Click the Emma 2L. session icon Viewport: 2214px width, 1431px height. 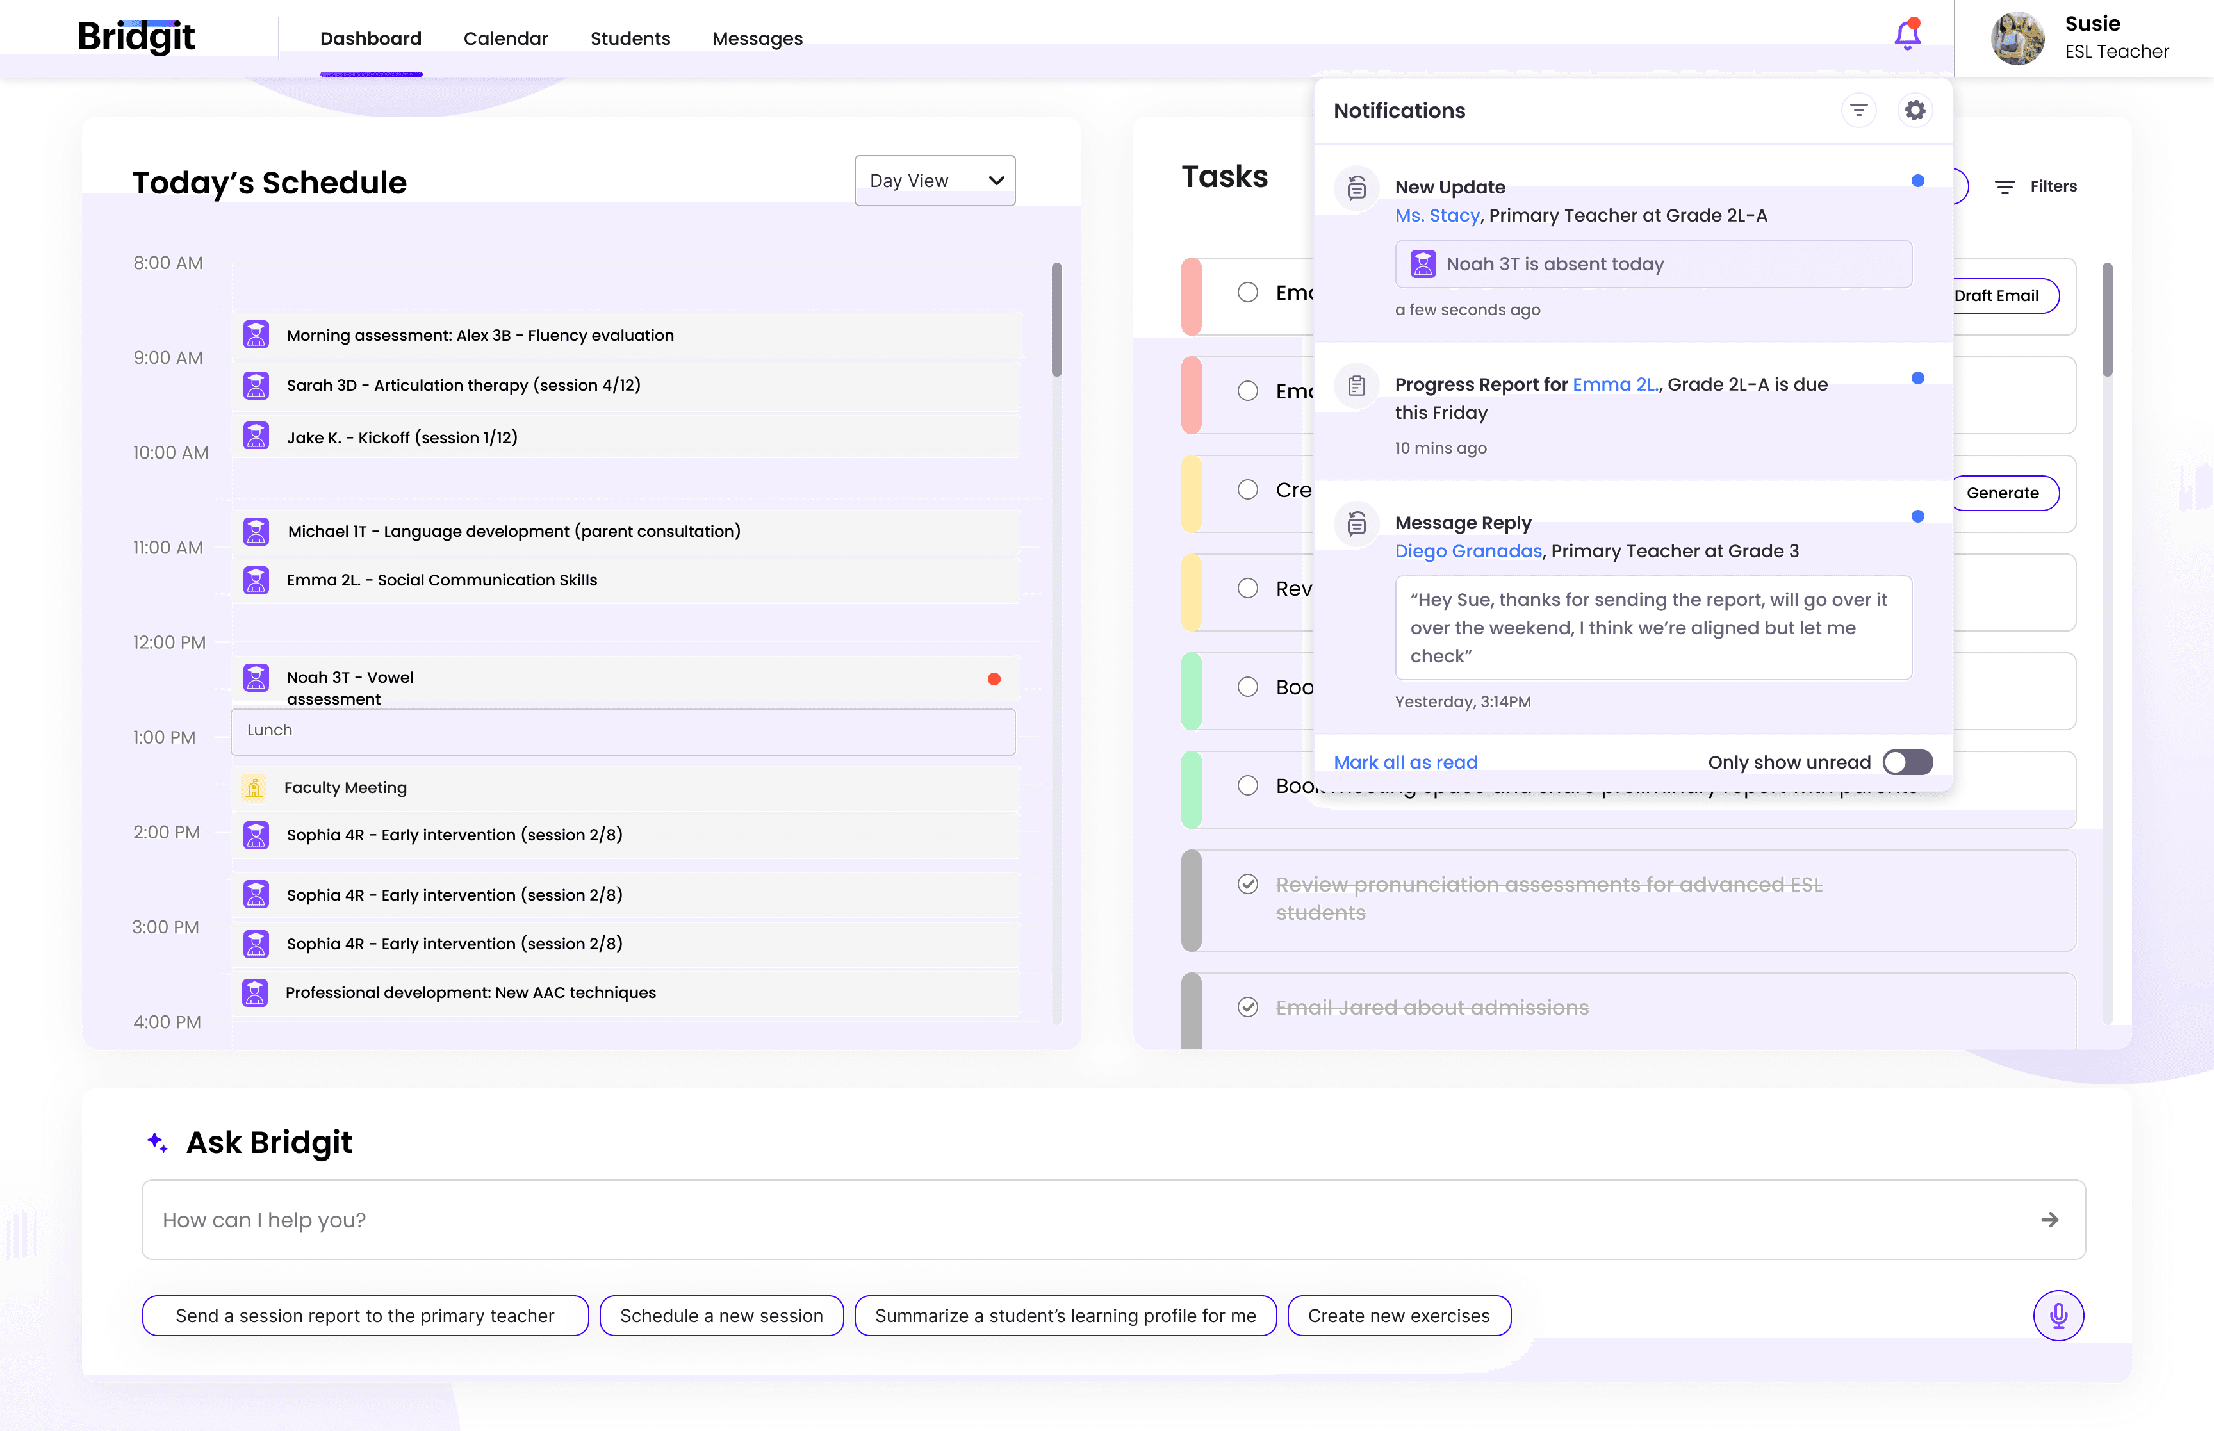256,580
